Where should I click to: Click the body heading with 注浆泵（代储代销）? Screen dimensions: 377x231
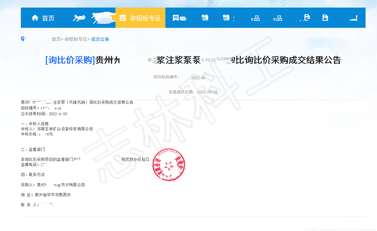[77, 102]
